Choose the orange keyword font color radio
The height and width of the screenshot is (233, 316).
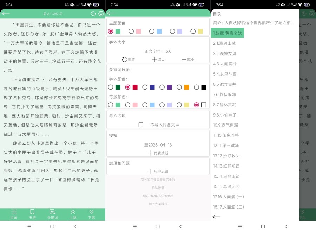pos(179,87)
